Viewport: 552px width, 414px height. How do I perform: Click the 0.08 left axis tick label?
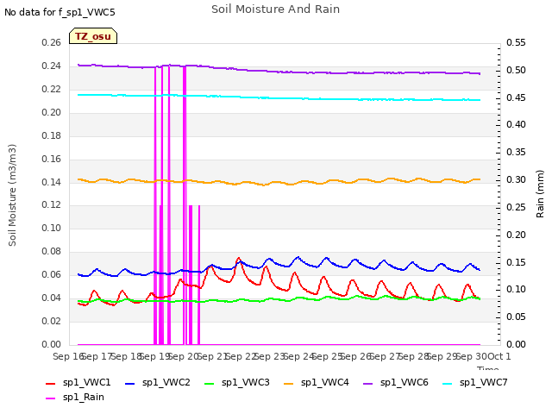(x=52, y=251)
